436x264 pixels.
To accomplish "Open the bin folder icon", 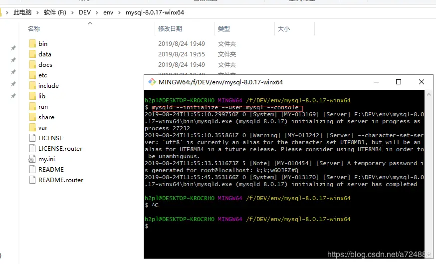I will click(32, 44).
